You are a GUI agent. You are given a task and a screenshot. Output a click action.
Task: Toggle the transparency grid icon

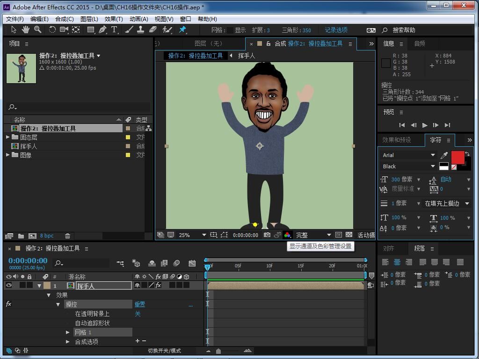point(348,235)
